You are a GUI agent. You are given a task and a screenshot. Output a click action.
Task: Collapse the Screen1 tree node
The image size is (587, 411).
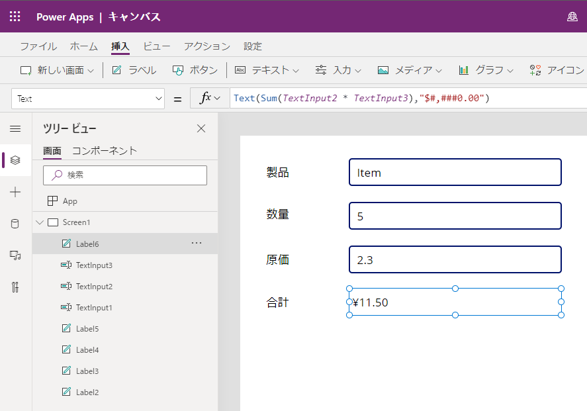coord(40,222)
